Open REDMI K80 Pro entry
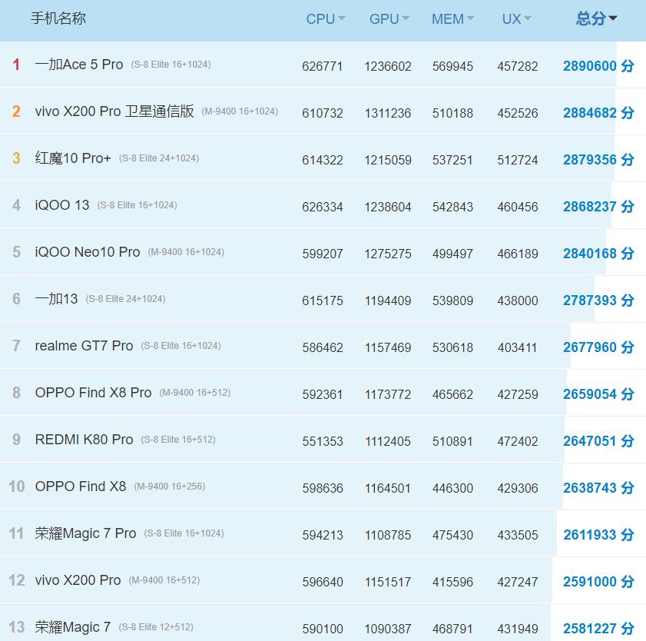 (x=84, y=440)
